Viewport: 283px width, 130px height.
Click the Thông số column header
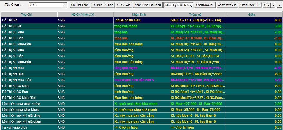(198, 15)
